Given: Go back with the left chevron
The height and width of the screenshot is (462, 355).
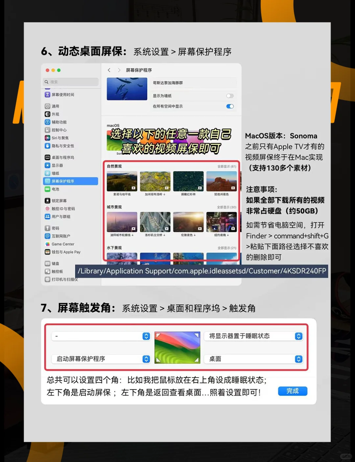Looking at the screenshot, I should pyautogui.click(x=109, y=70).
